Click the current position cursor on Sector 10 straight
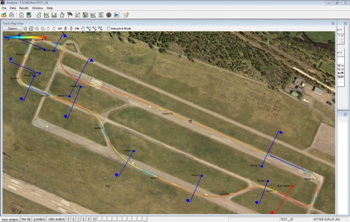The height and width of the screenshot is (222, 350). pos(191,121)
